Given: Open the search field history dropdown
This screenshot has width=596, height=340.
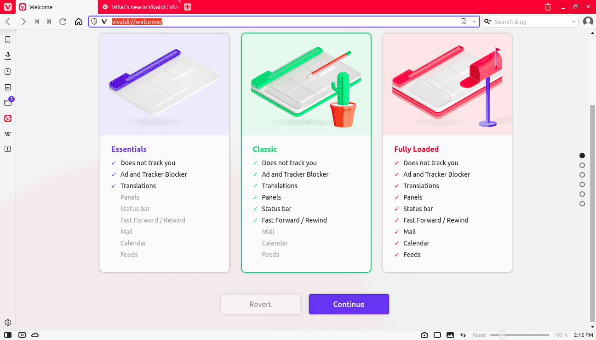Looking at the screenshot, I should [573, 22].
